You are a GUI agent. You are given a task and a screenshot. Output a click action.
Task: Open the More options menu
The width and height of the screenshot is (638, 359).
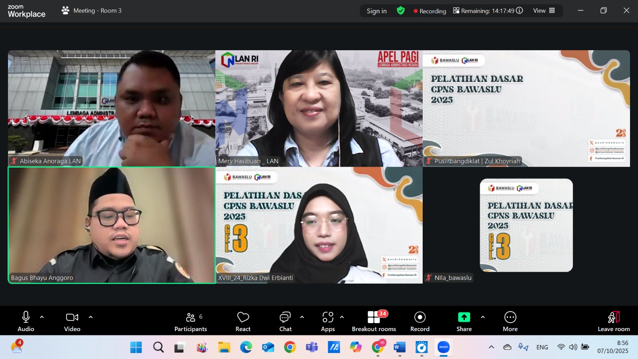coord(510,318)
